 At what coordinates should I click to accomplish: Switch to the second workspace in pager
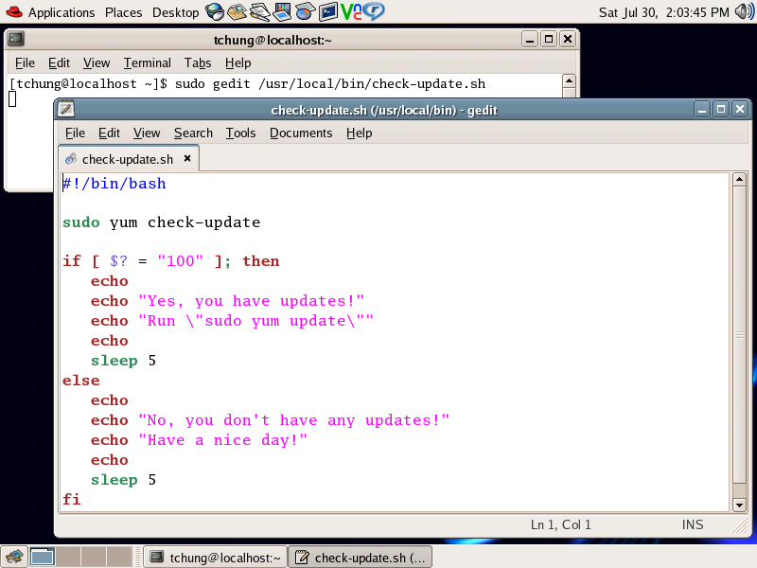tap(68, 557)
